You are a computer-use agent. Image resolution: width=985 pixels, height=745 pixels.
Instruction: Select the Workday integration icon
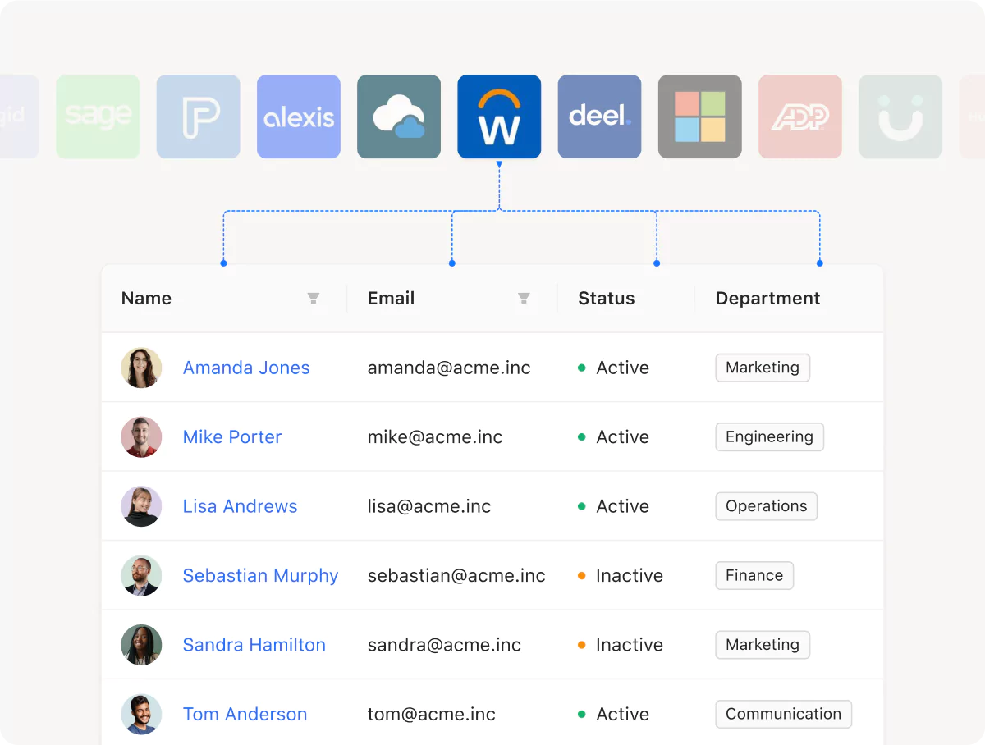(499, 117)
